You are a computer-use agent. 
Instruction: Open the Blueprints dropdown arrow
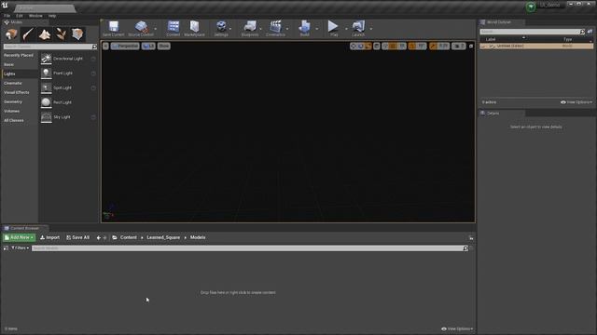coord(261,29)
